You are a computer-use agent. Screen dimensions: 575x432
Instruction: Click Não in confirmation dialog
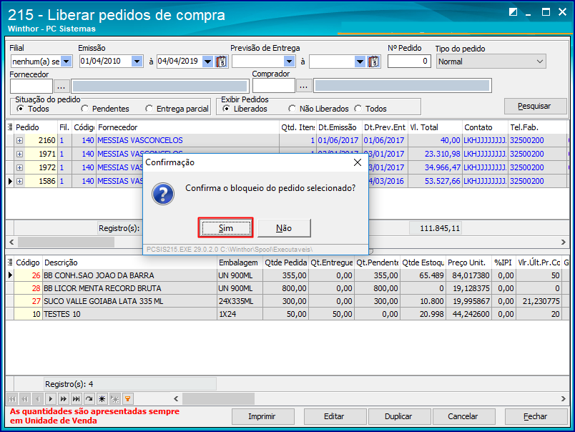[284, 228]
